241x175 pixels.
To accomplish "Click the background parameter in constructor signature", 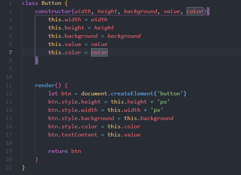I will (141, 11).
